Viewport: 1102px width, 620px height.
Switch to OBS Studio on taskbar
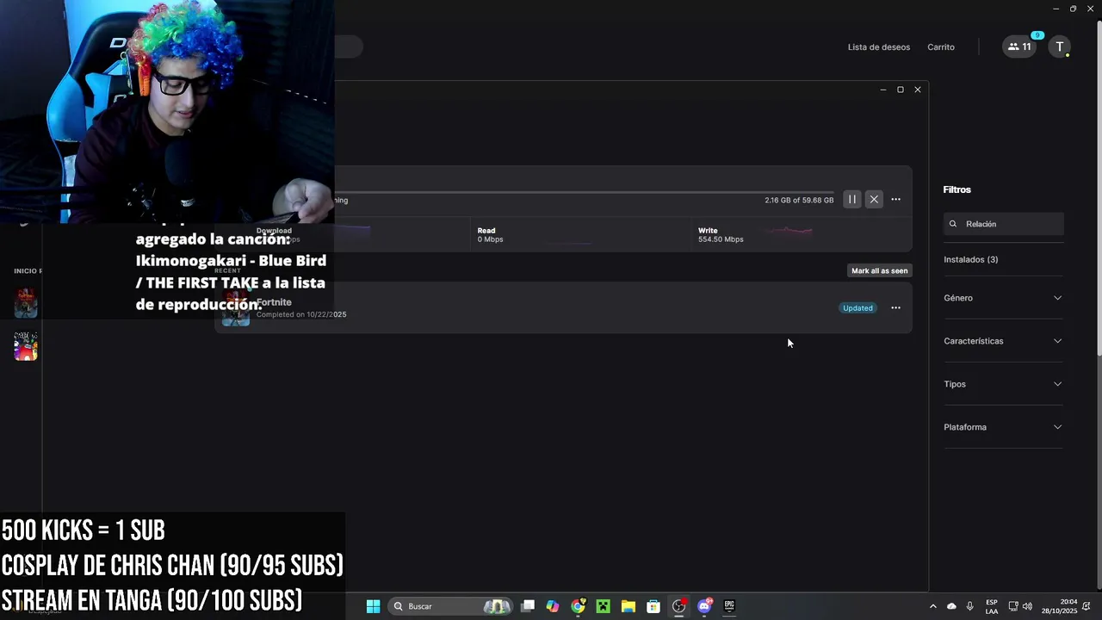pyautogui.click(x=678, y=606)
